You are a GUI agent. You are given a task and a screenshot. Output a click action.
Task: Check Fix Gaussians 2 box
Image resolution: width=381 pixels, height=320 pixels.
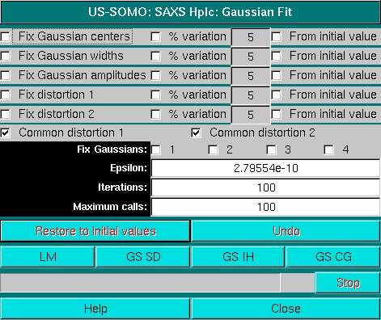(x=214, y=149)
